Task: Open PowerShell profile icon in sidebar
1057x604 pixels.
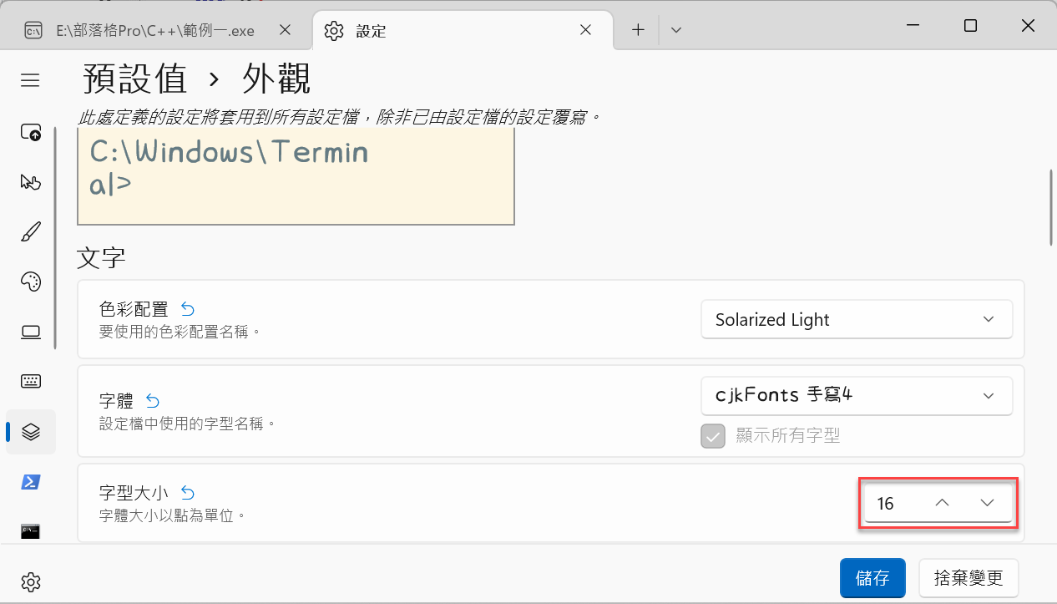Action: tap(31, 482)
